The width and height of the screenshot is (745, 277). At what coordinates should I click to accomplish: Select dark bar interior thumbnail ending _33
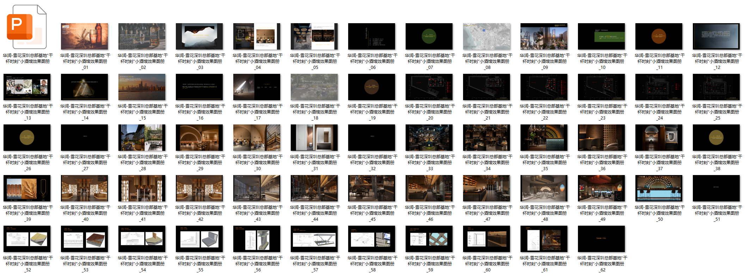pos(429,138)
